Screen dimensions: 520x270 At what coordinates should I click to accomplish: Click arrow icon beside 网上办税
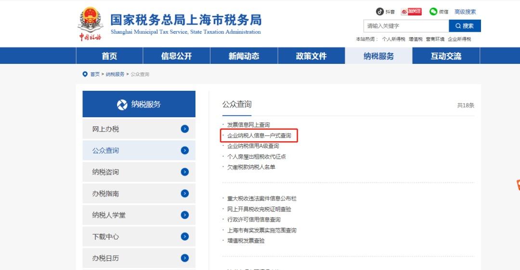184,129
